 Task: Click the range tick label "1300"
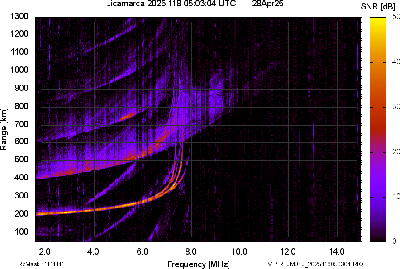[19, 16]
